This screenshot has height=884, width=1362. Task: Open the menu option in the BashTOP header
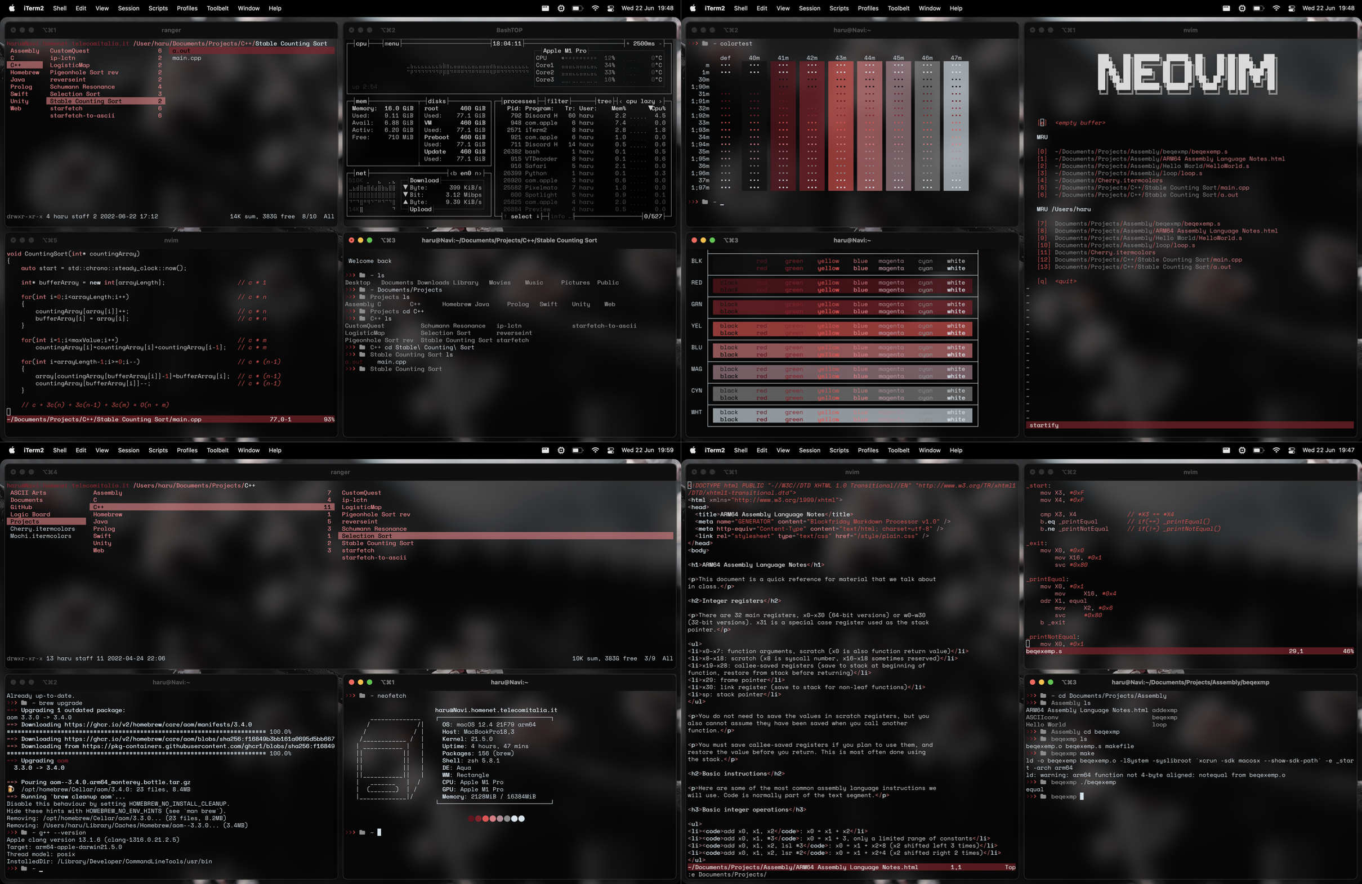click(392, 43)
